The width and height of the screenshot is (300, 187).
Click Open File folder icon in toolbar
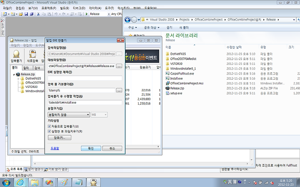click(x=21, y=14)
